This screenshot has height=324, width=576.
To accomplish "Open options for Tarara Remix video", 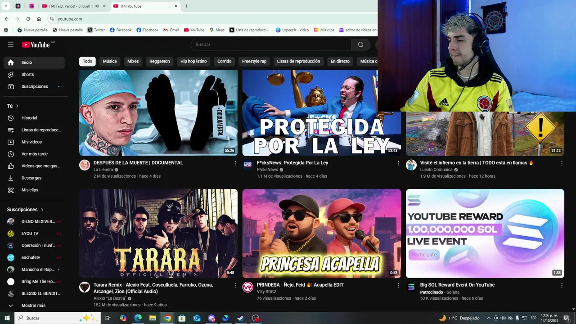I will pyautogui.click(x=235, y=285).
